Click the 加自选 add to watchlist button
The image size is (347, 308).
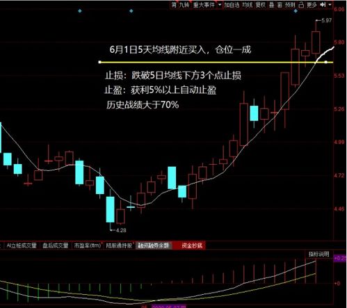click(x=232, y=5)
